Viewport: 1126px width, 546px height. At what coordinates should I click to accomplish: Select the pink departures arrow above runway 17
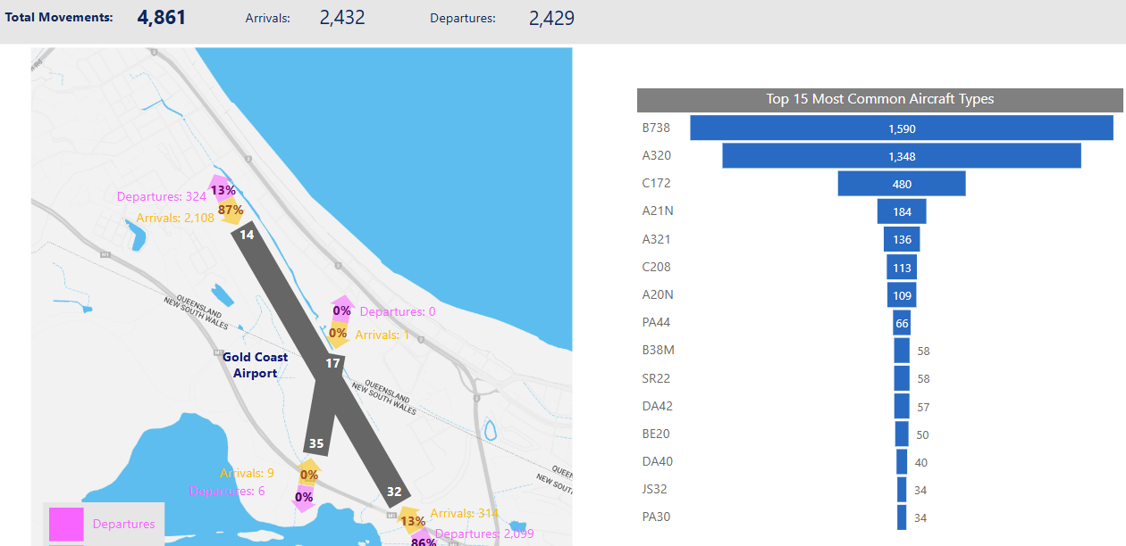[x=341, y=310]
